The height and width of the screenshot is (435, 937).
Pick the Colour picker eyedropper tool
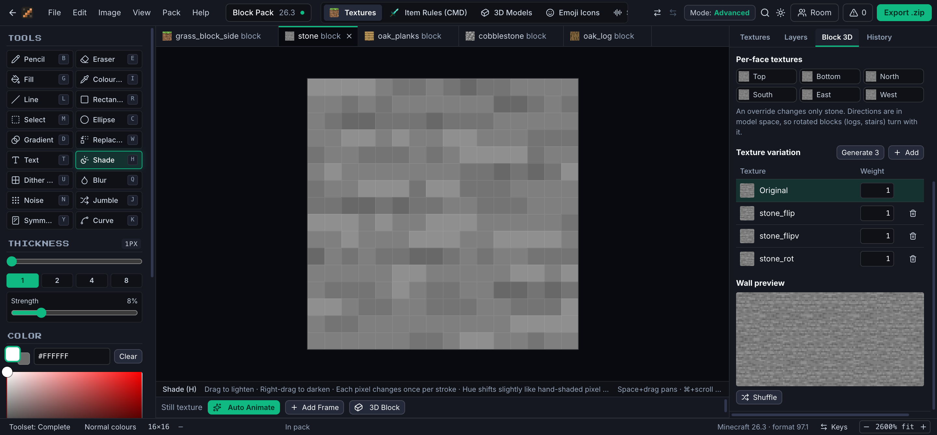(109, 79)
